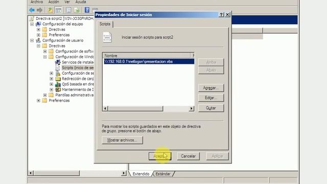Click the Properties toolbar icon
327x184 pixels.
[68, 10]
